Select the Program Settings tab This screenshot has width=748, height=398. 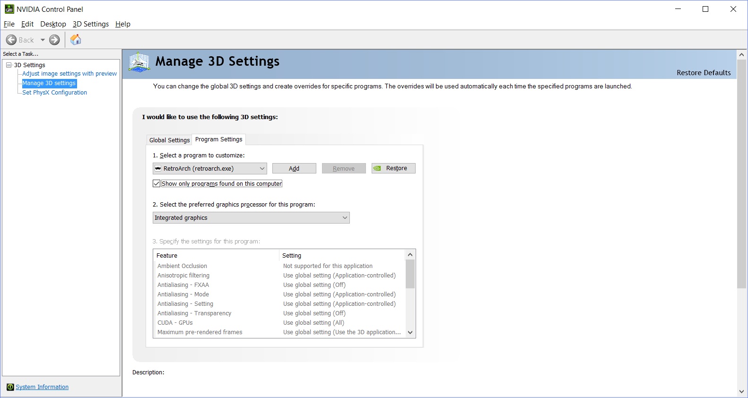(218, 139)
